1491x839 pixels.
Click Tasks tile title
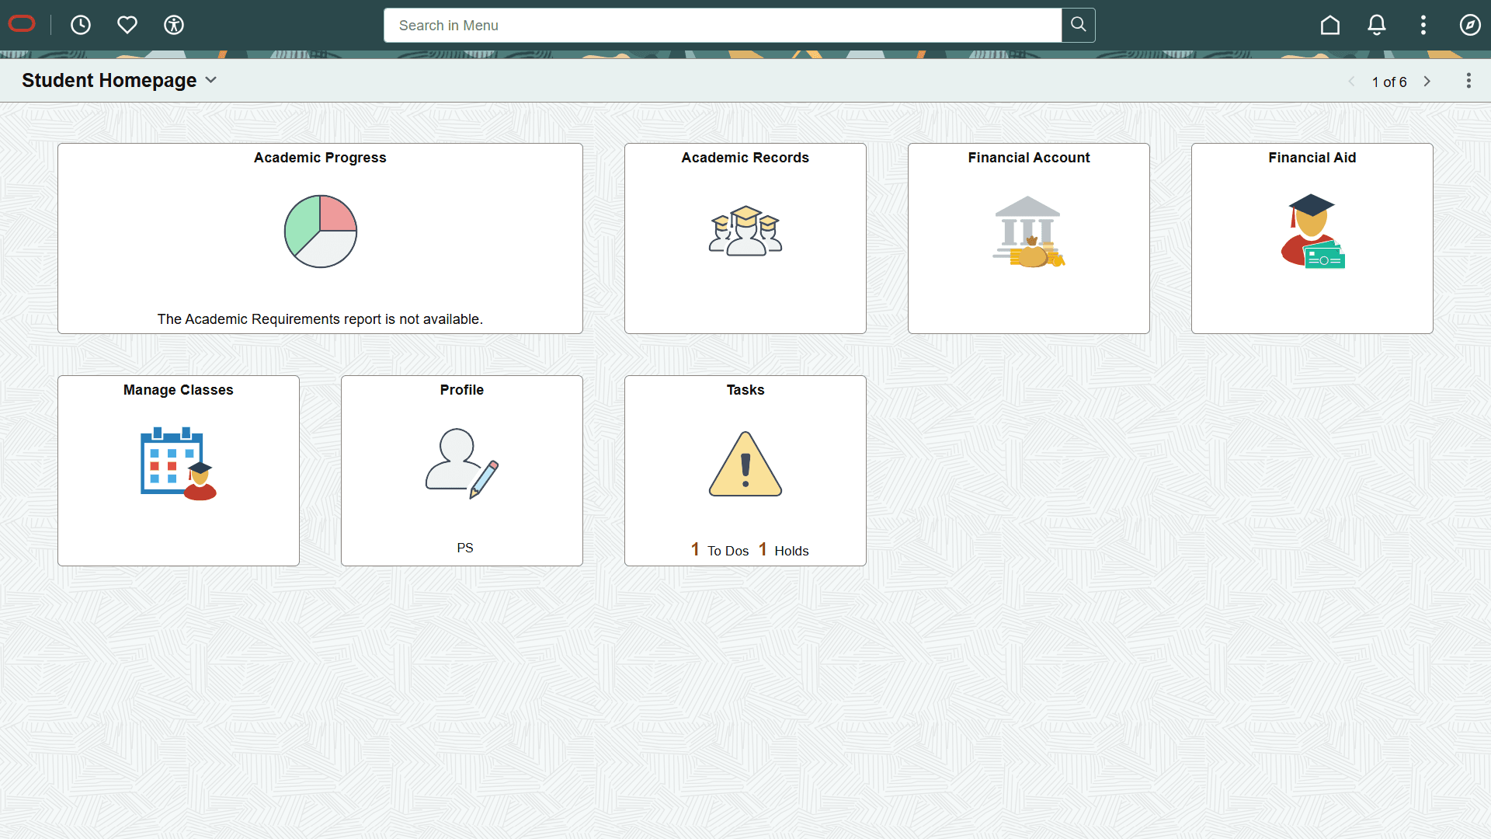click(x=745, y=390)
